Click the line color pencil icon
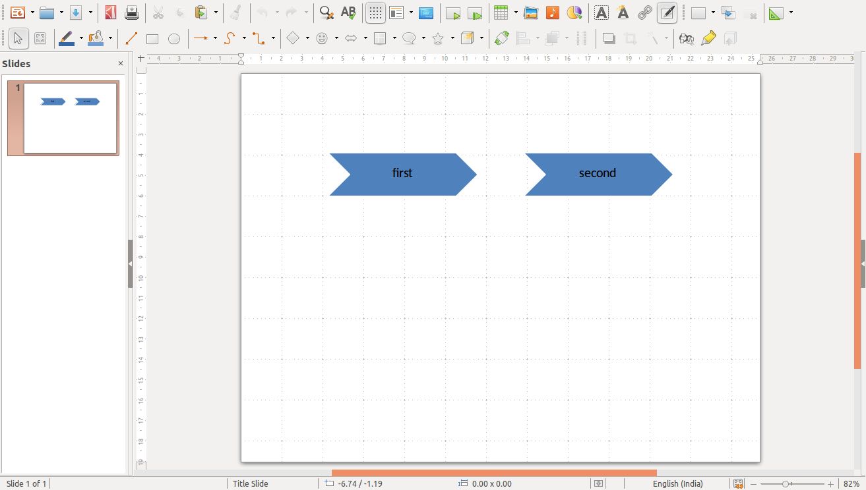Image resolution: width=866 pixels, height=490 pixels. pyautogui.click(x=67, y=39)
